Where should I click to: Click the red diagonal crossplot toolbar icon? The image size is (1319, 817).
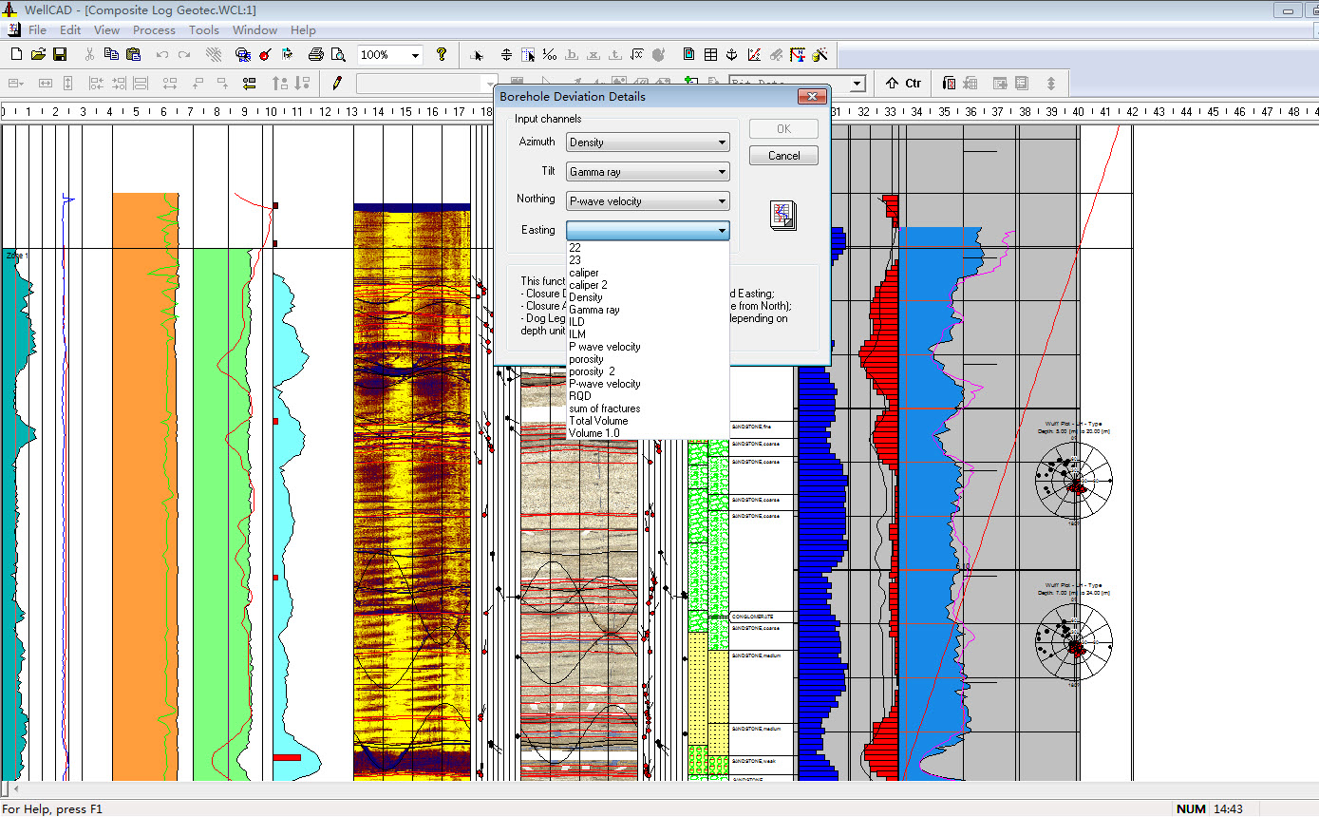tap(754, 54)
